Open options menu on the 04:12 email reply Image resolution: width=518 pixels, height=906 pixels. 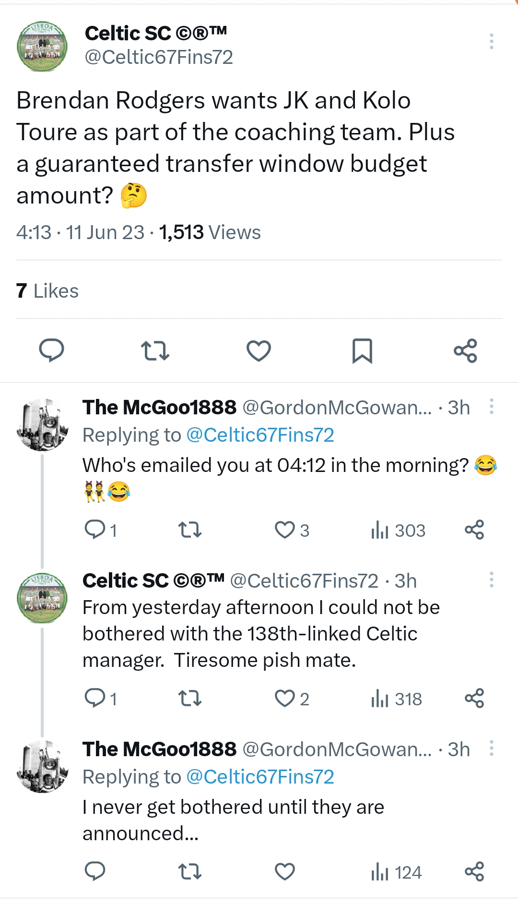tap(491, 407)
